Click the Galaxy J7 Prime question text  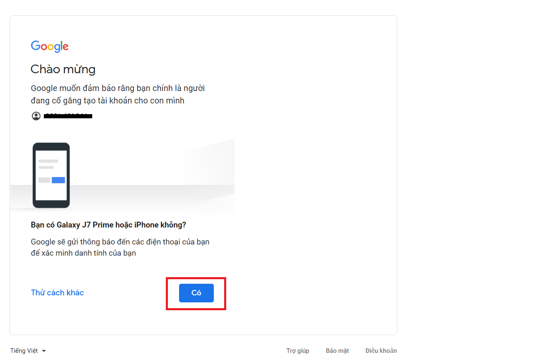click(108, 225)
